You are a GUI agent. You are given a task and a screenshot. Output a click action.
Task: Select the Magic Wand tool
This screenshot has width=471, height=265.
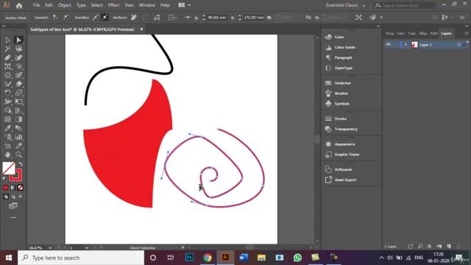coord(8,49)
